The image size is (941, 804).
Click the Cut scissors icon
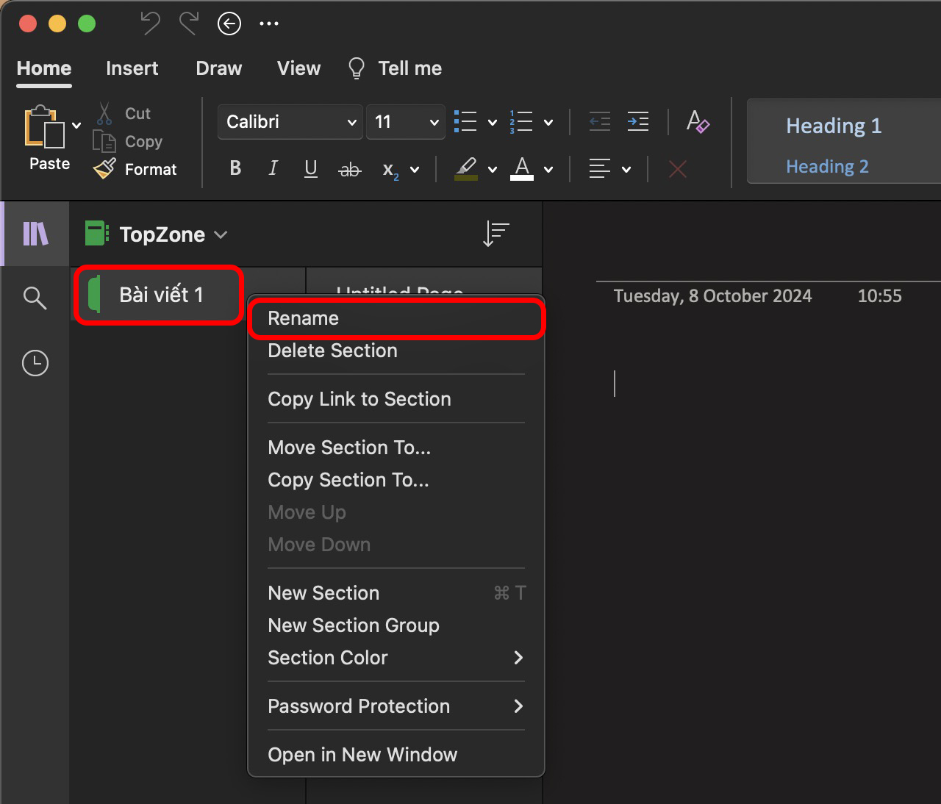click(104, 113)
